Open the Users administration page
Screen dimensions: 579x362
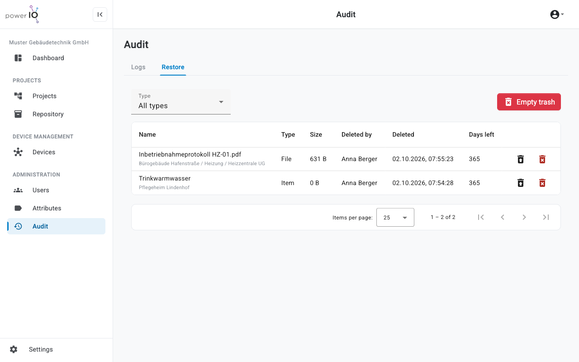(x=56, y=190)
